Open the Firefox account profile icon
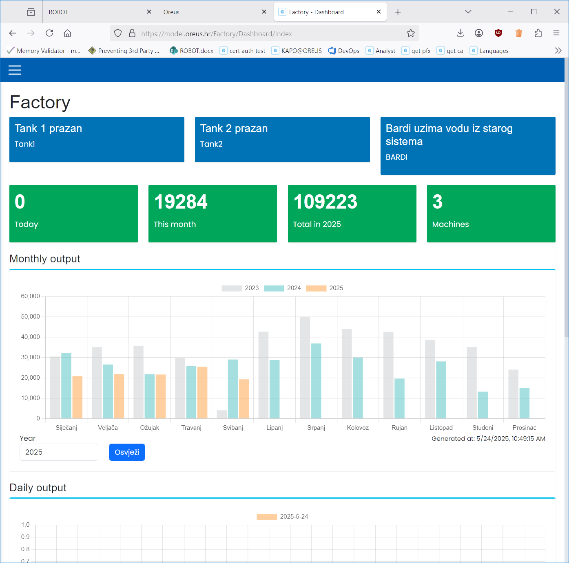The height and width of the screenshot is (563, 569). (479, 33)
